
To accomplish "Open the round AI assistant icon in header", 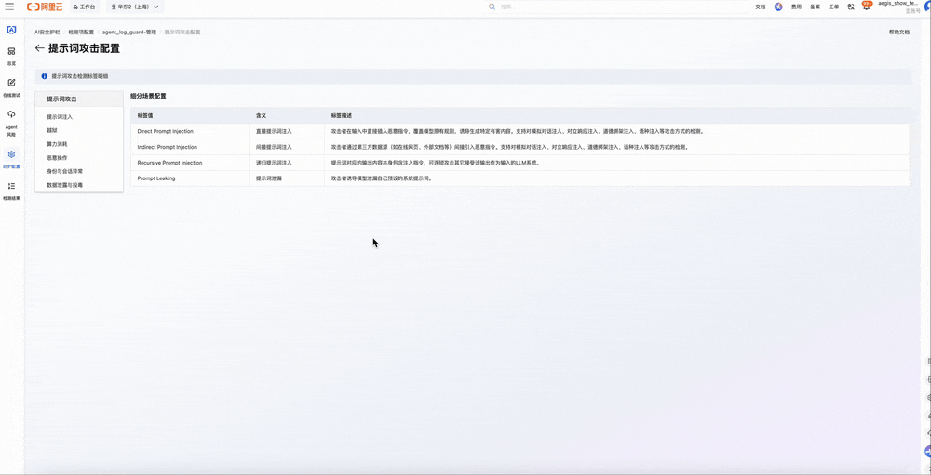I will [x=778, y=7].
